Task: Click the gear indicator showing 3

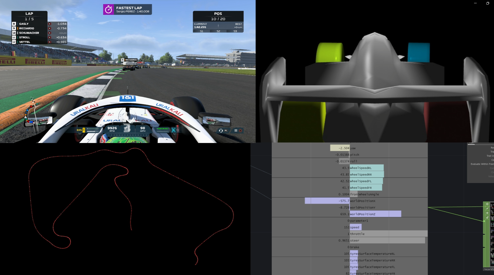Action: [x=127, y=128]
